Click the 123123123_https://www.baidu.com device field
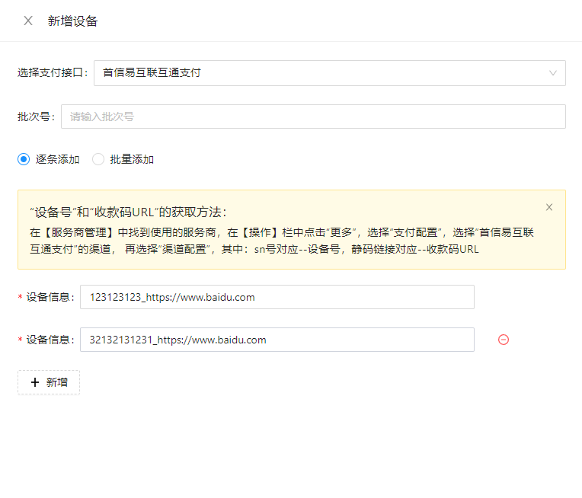Screen dimensions: 582x498 point(277,297)
